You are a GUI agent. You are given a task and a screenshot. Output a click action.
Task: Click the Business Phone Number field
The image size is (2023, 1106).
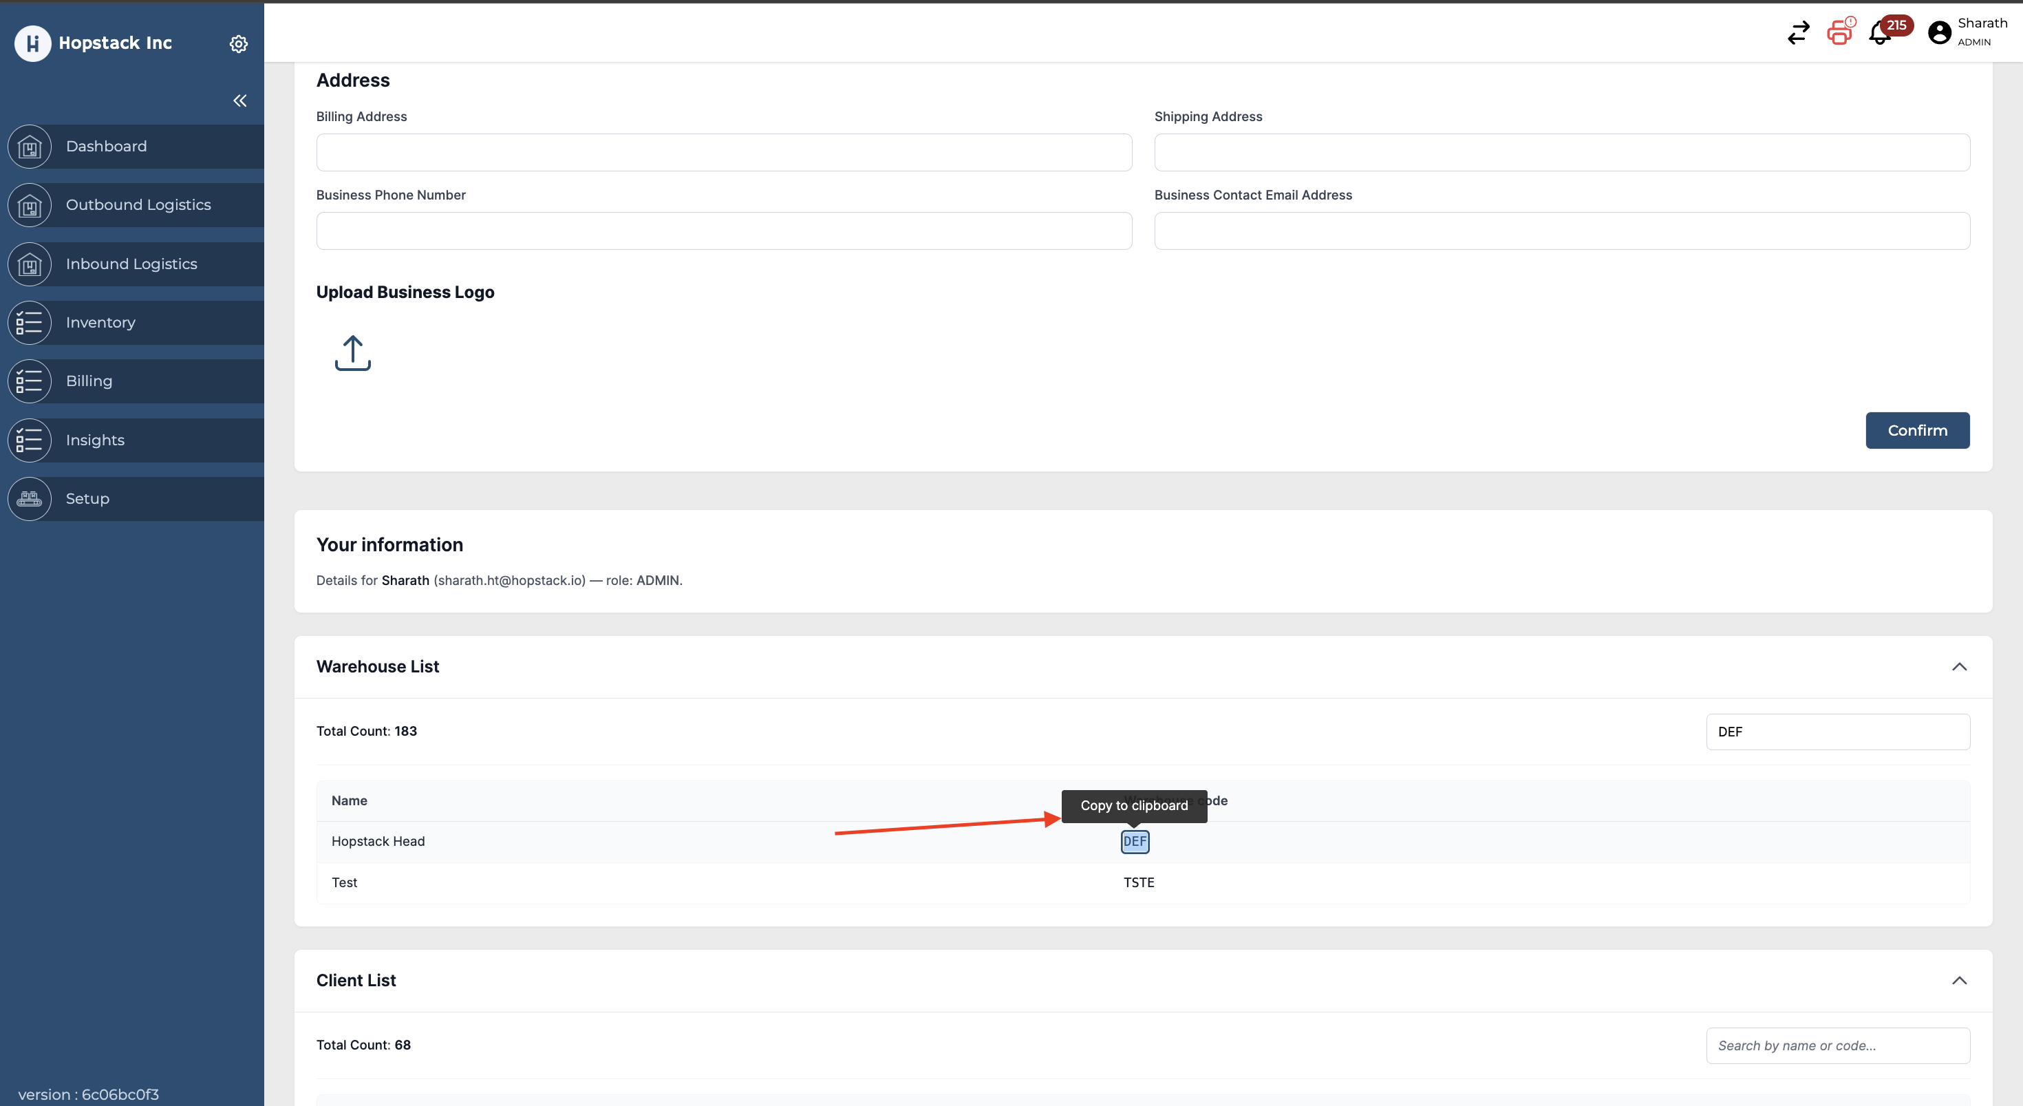pyautogui.click(x=723, y=231)
